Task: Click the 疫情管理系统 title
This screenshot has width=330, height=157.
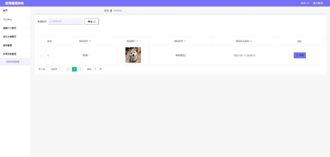Action: tap(14, 3)
